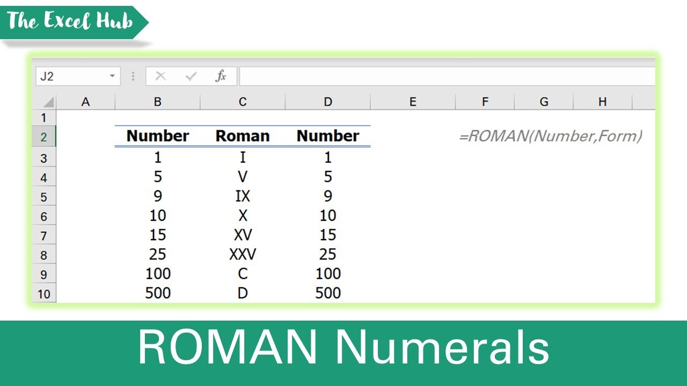Select the Roman numeral 'X' cell
Screen dimensions: 687x386
[x=243, y=216]
